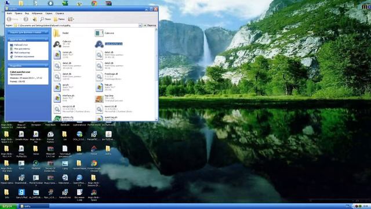Select the Текстовый документ desktop file
371x209 pixels.
pos(65,152)
